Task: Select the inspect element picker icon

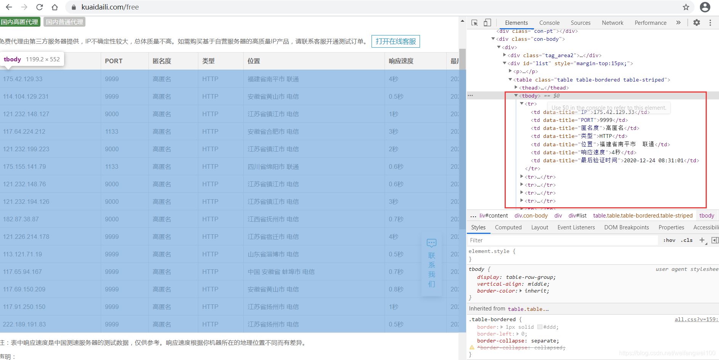Action: click(475, 23)
